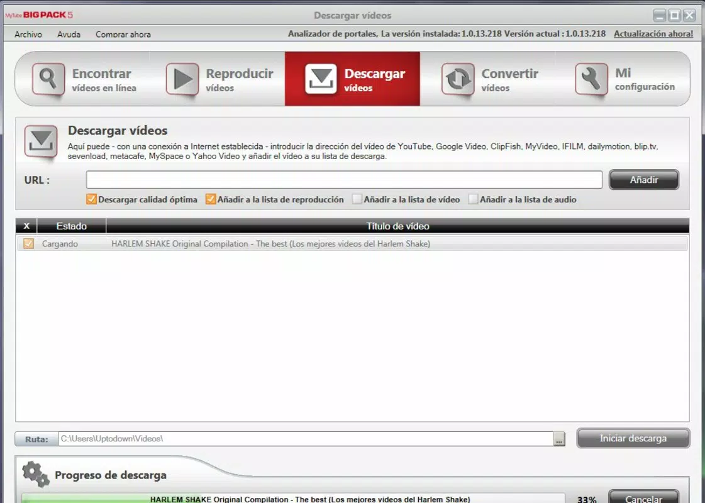The image size is (705, 503).
Task: Uncheck the HARLEM SHAKE row checkbox
Action: point(28,243)
